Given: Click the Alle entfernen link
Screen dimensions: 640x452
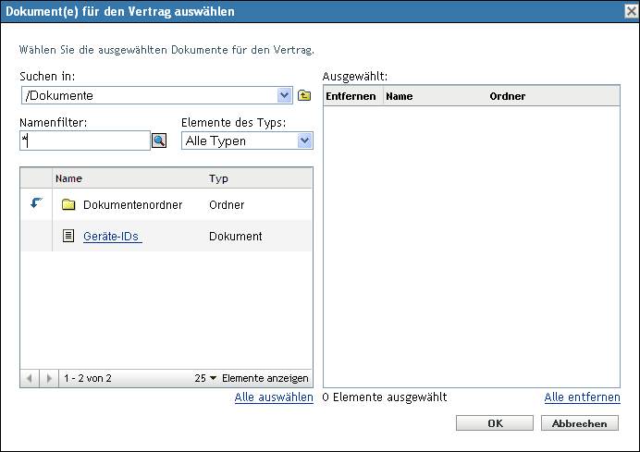Looking at the screenshot, I should coord(582,397).
